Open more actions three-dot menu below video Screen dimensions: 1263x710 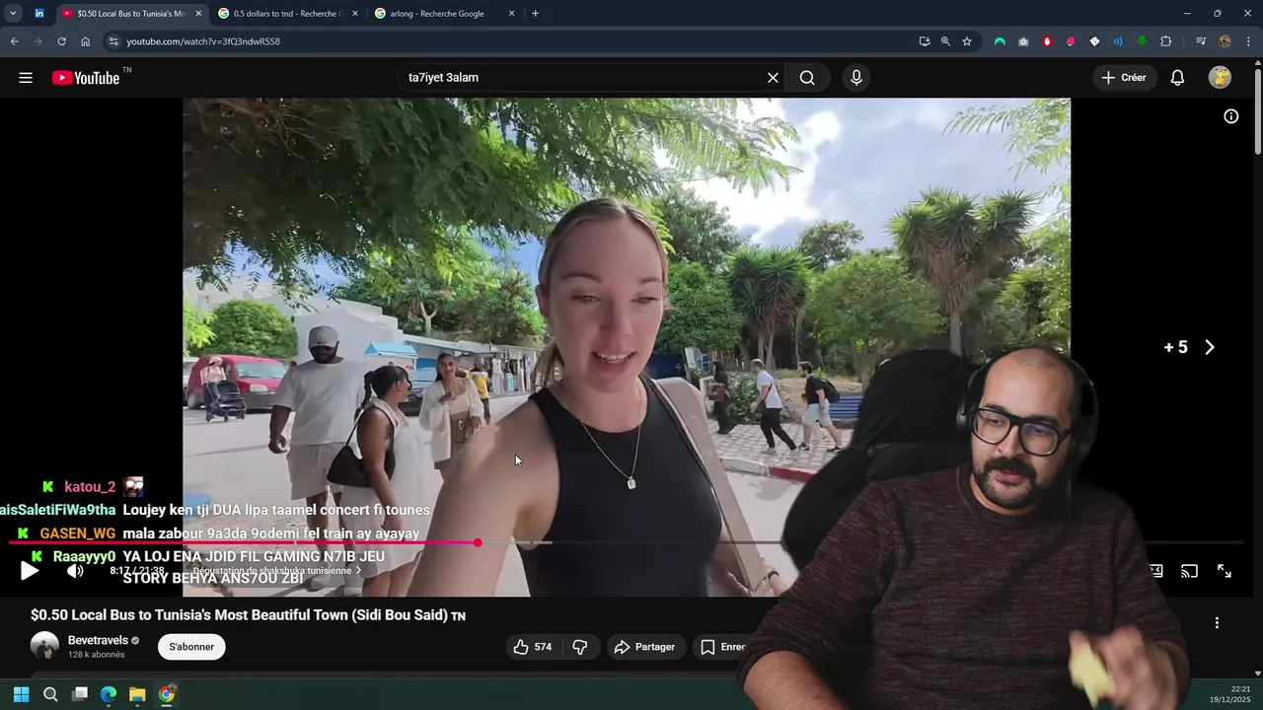click(1217, 623)
